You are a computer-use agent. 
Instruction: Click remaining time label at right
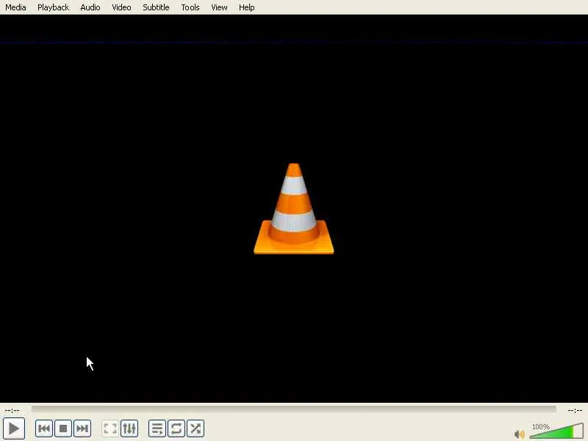pyautogui.click(x=575, y=410)
